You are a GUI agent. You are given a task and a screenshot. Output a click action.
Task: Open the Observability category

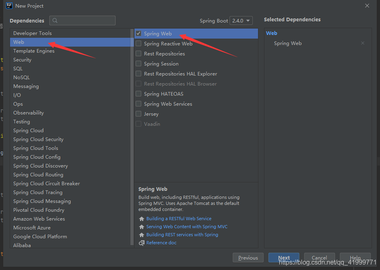click(x=70, y=113)
